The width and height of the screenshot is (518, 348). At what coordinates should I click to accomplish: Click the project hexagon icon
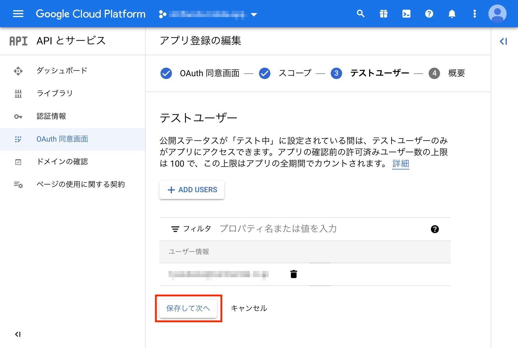[x=163, y=14]
